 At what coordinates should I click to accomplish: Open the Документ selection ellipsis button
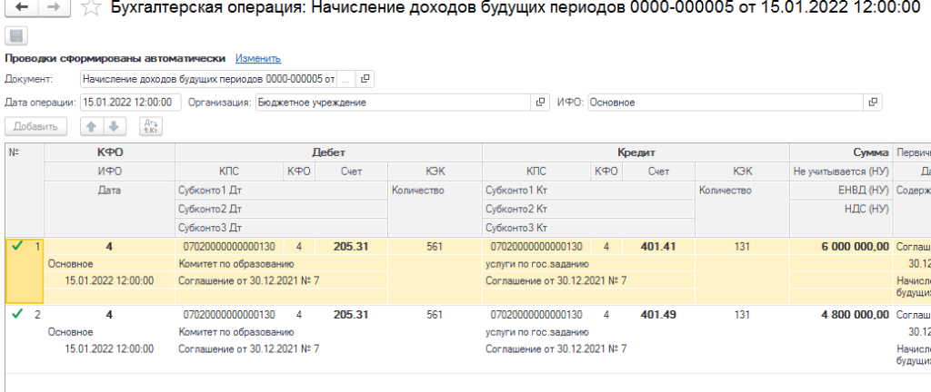(x=345, y=79)
